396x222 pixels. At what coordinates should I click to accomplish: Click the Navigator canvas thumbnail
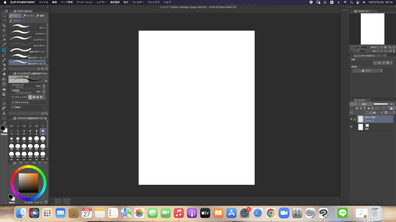click(372, 29)
